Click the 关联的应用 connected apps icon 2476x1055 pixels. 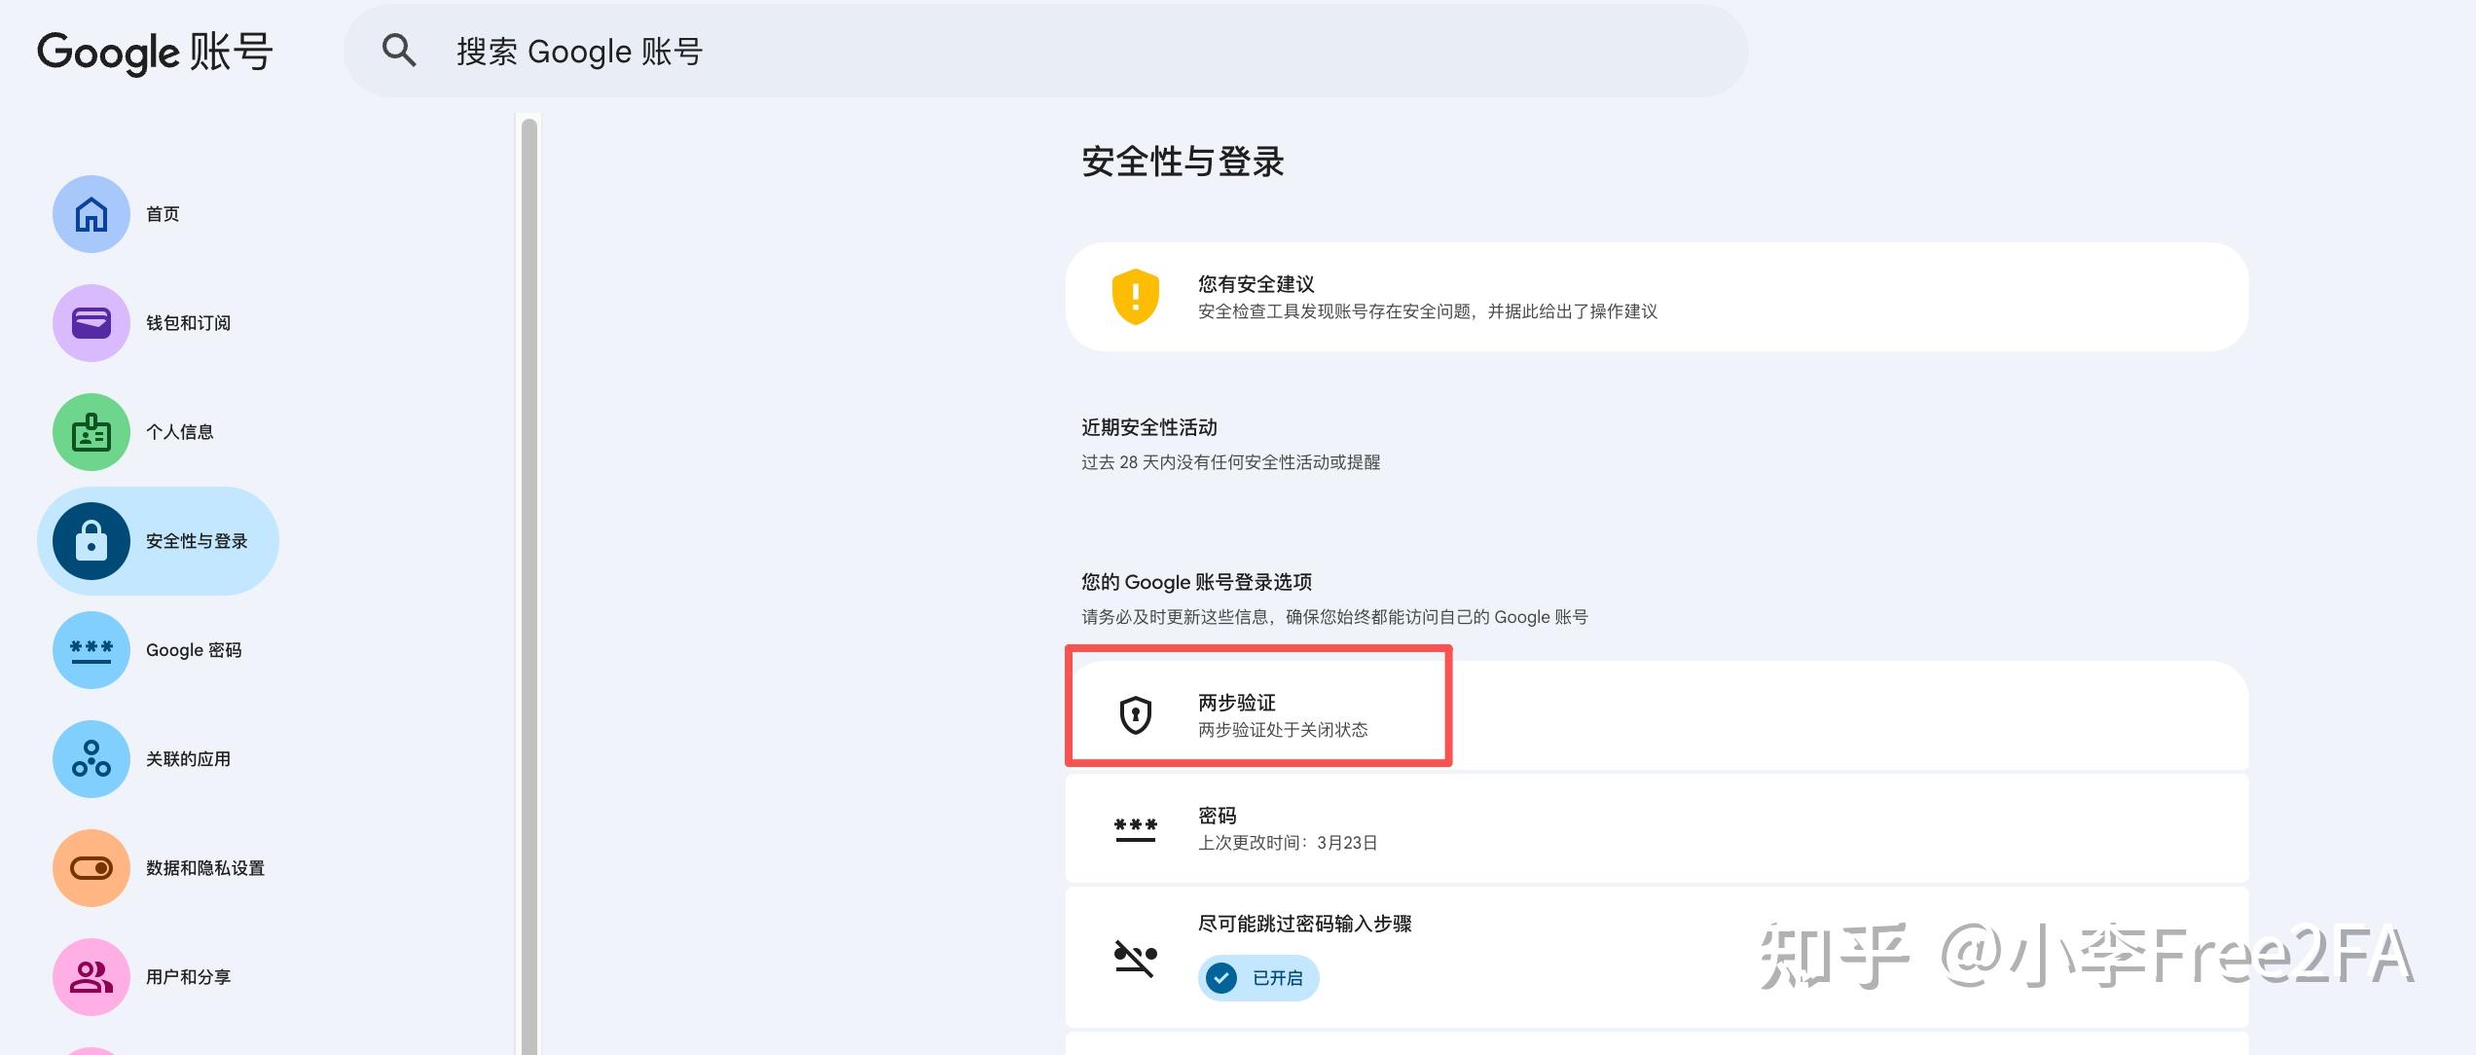point(91,759)
